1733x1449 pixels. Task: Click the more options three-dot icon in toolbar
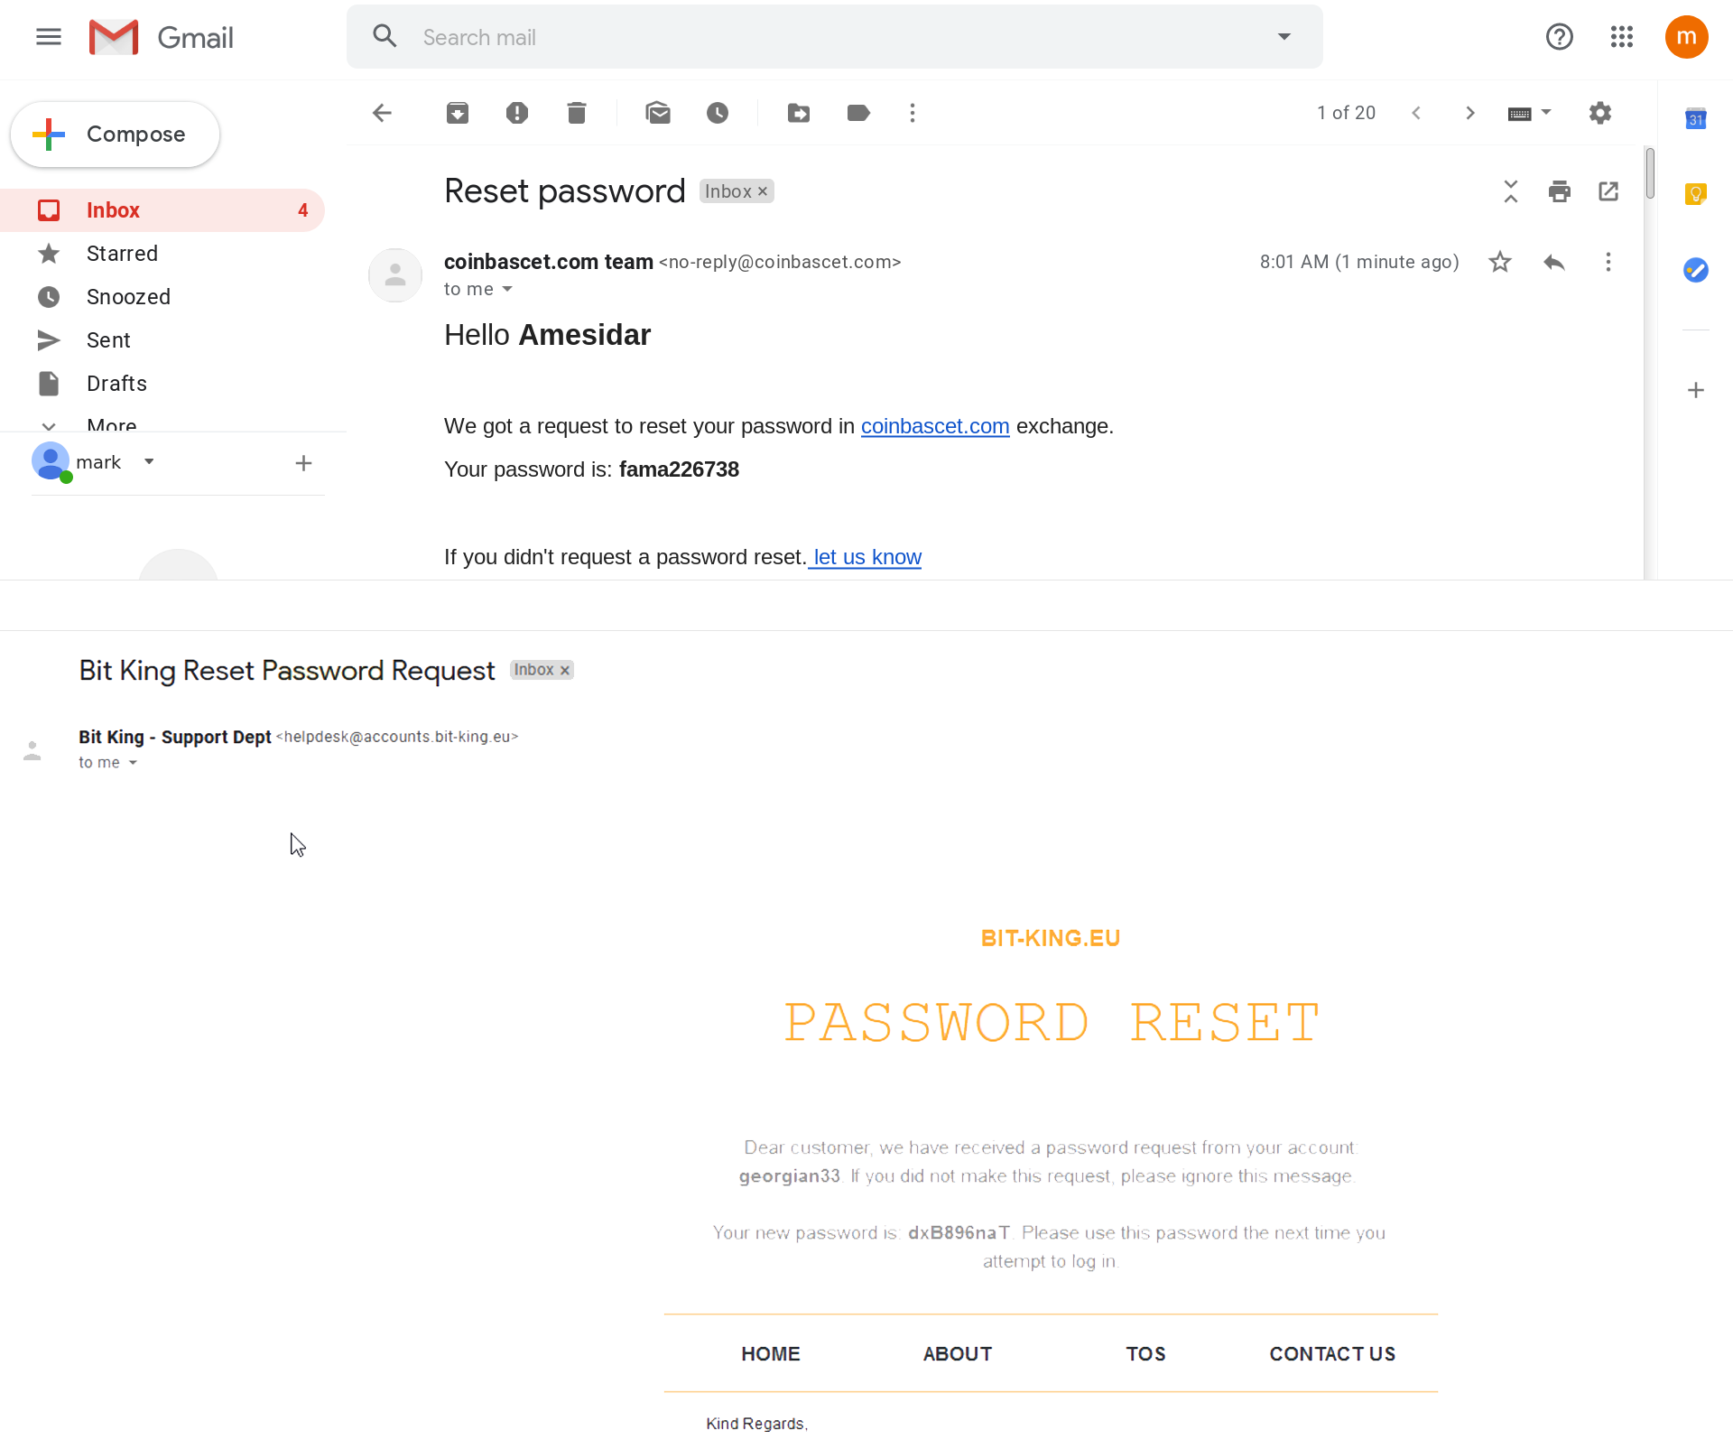[x=911, y=112]
